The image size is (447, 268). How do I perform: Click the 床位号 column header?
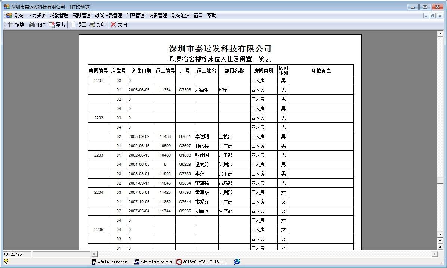tap(118, 70)
